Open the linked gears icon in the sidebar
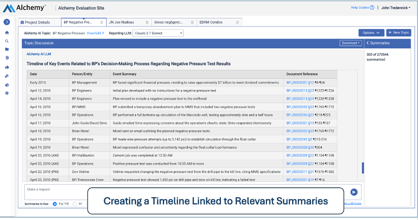Viewport: 418px width, 220px height. click(x=7, y=76)
